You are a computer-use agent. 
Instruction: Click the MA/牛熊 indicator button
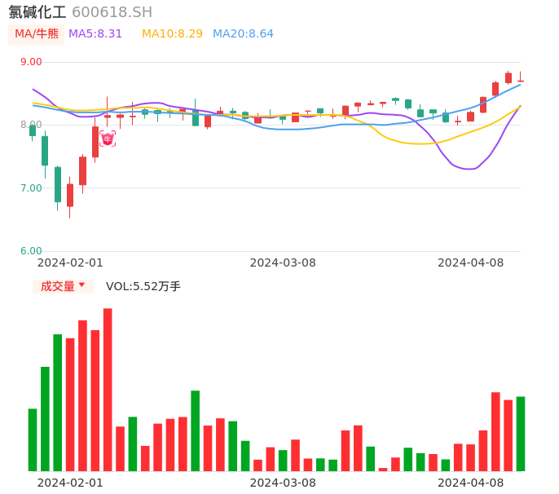(37, 34)
